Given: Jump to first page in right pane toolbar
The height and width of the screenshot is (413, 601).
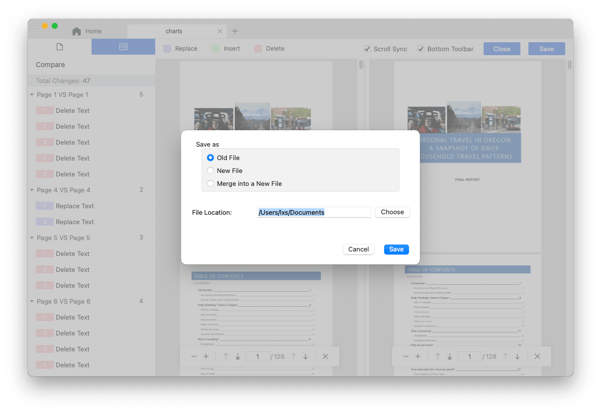Looking at the screenshot, I should 438,356.
